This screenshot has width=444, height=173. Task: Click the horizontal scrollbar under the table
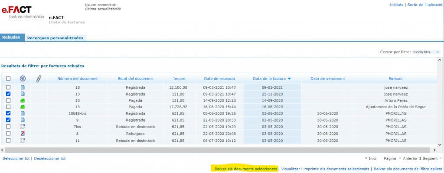[217, 150]
